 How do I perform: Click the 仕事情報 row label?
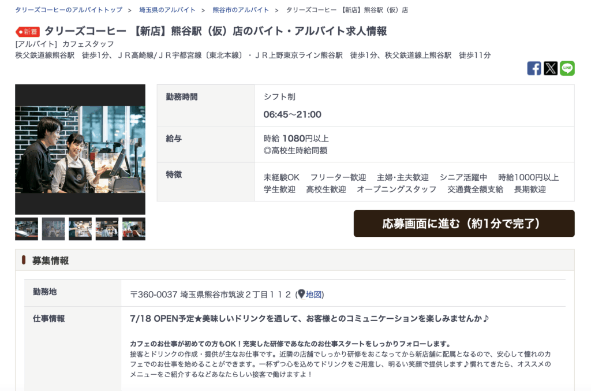48,319
